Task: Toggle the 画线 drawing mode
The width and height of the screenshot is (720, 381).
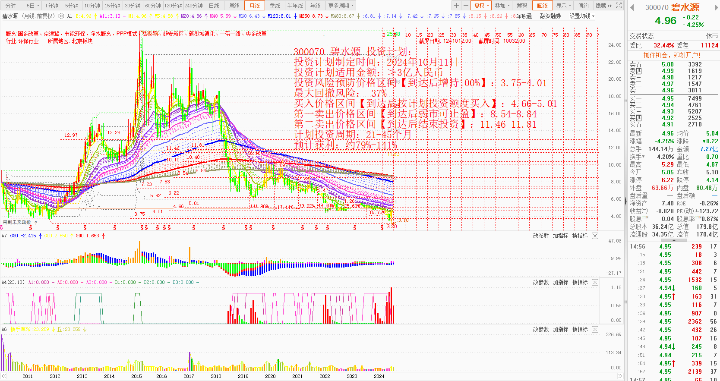Action: [x=542, y=6]
